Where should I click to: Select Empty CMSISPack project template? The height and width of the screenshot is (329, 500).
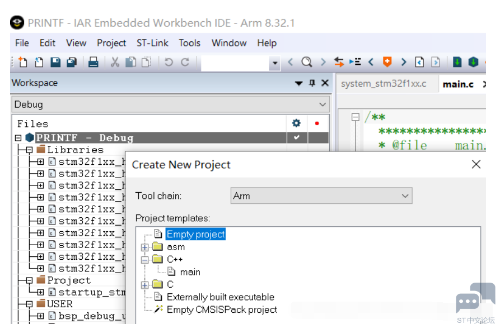[x=221, y=309]
